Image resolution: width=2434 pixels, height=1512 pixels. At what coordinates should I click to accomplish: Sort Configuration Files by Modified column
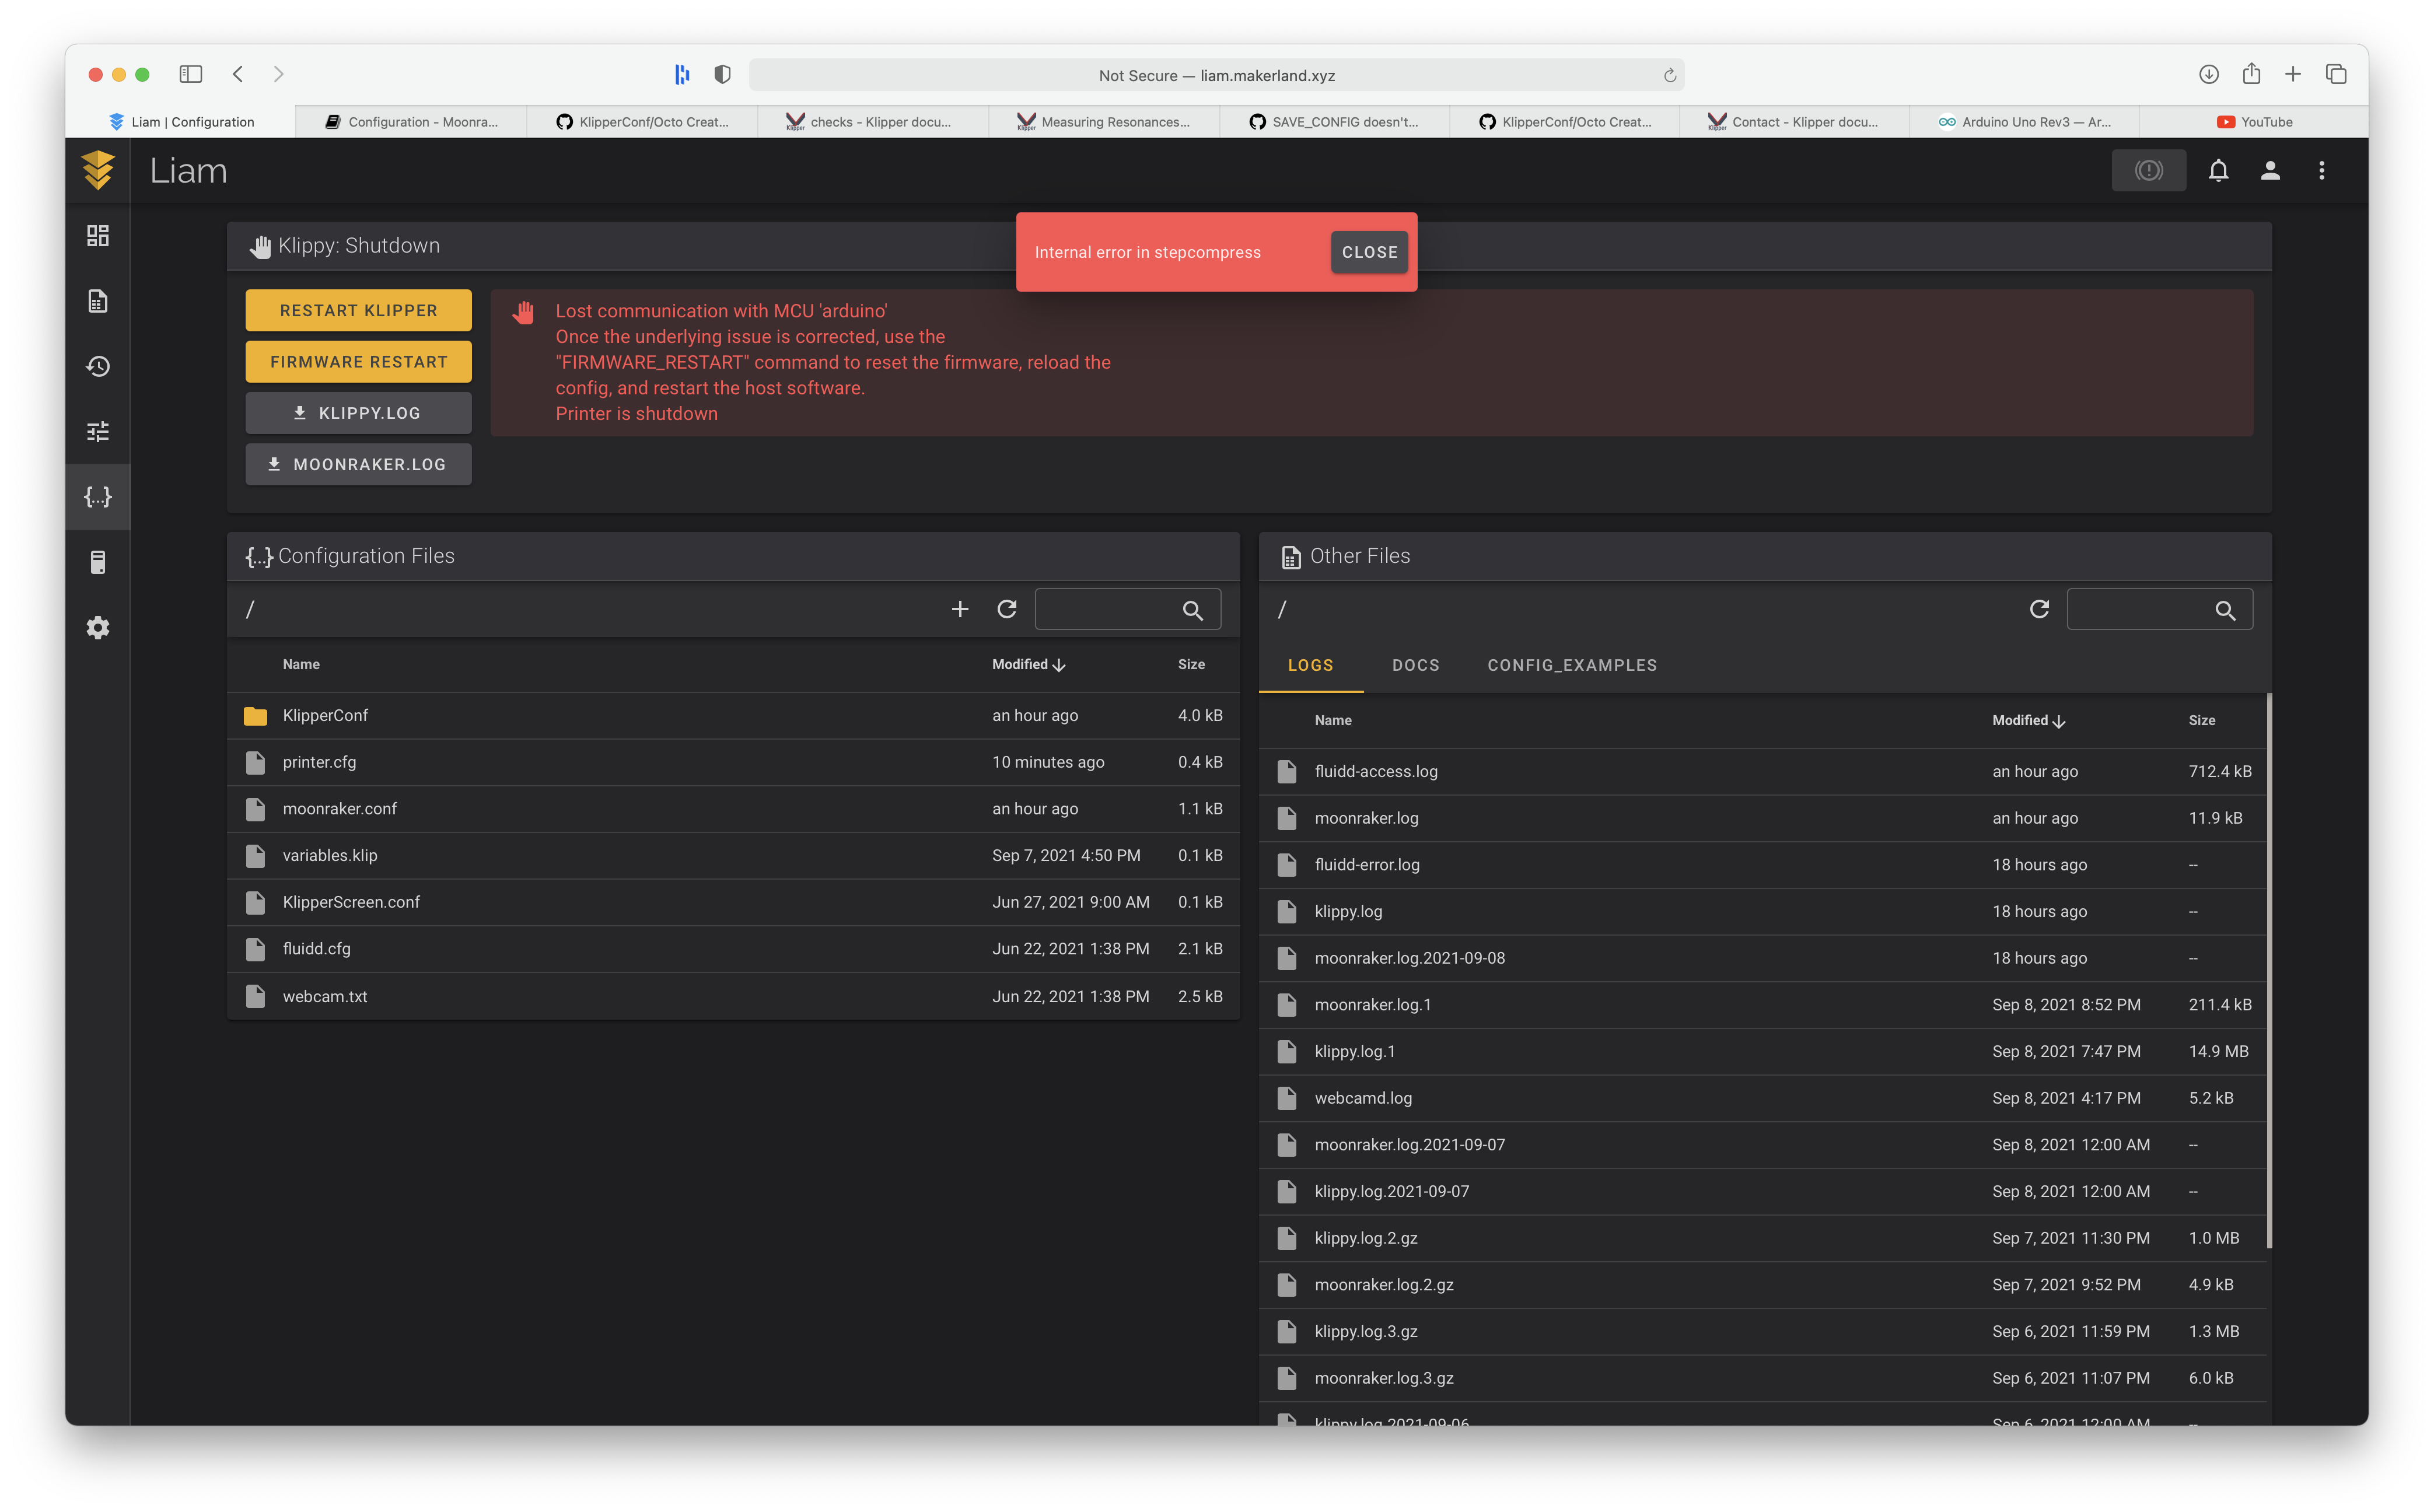pos(1028,664)
